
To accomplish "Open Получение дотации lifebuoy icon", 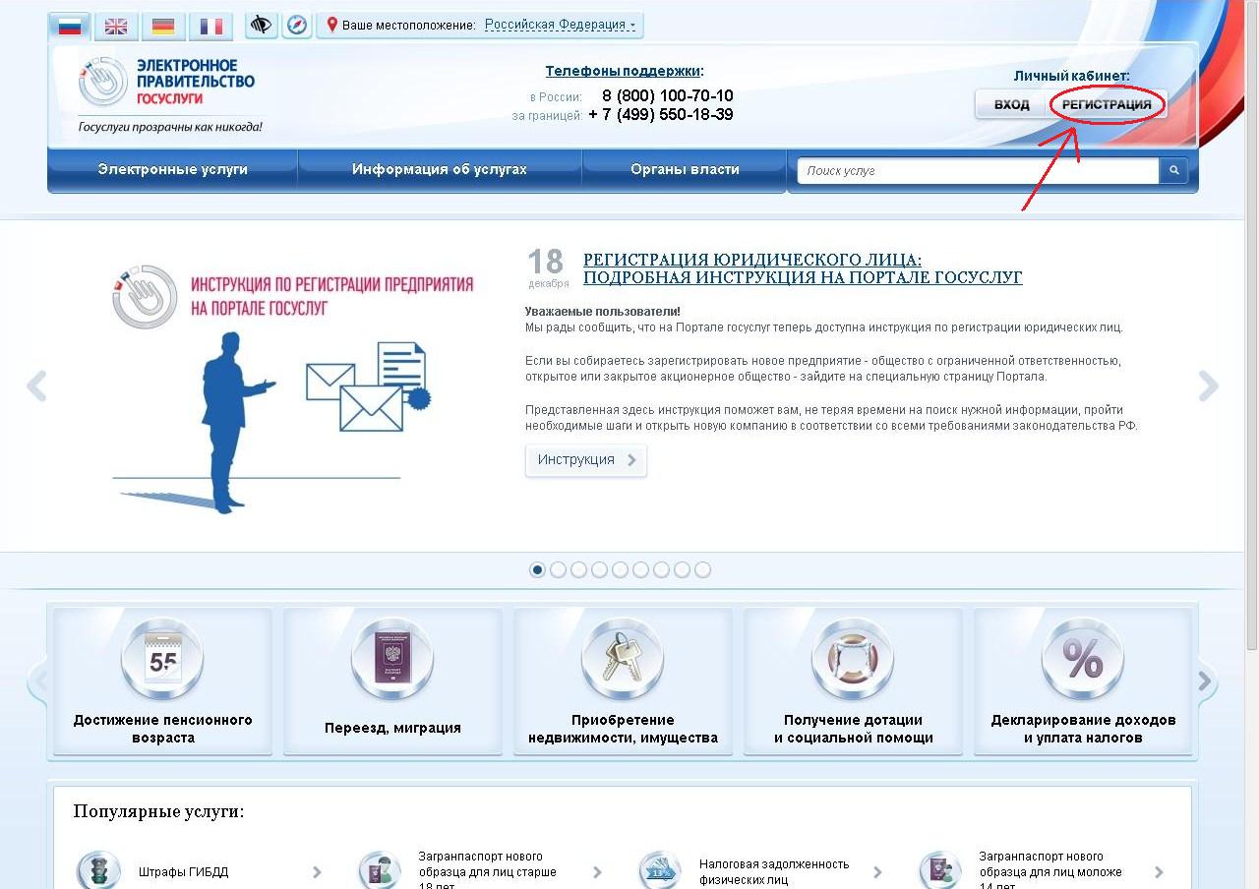I will click(x=853, y=658).
